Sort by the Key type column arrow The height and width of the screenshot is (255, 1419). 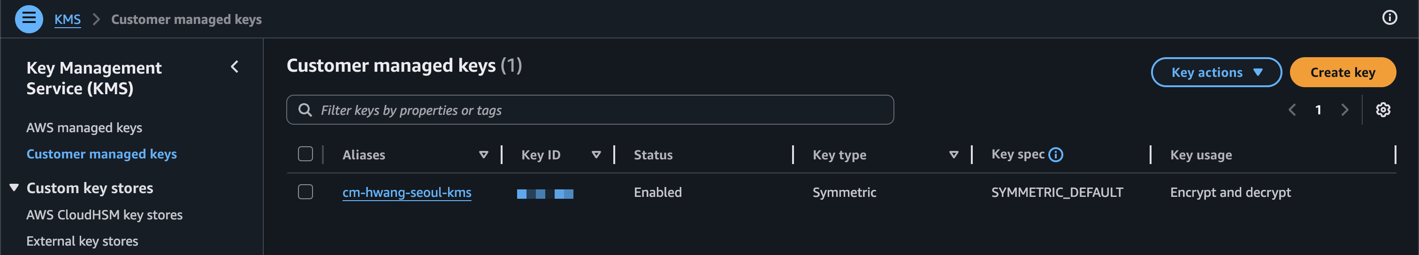tap(954, 155)
